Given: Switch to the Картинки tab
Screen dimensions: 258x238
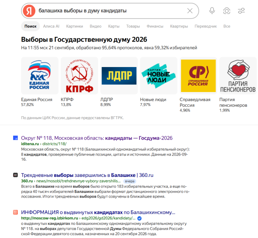Looking at the screenshot, I should click(x=75, y=26).
